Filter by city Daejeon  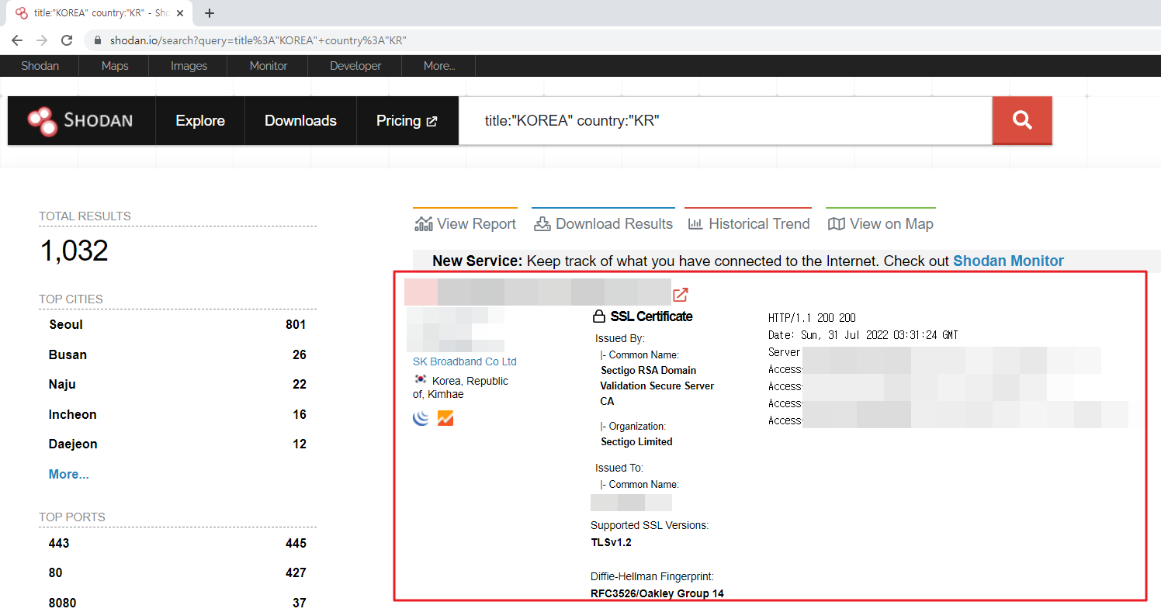tap(73, 444)
